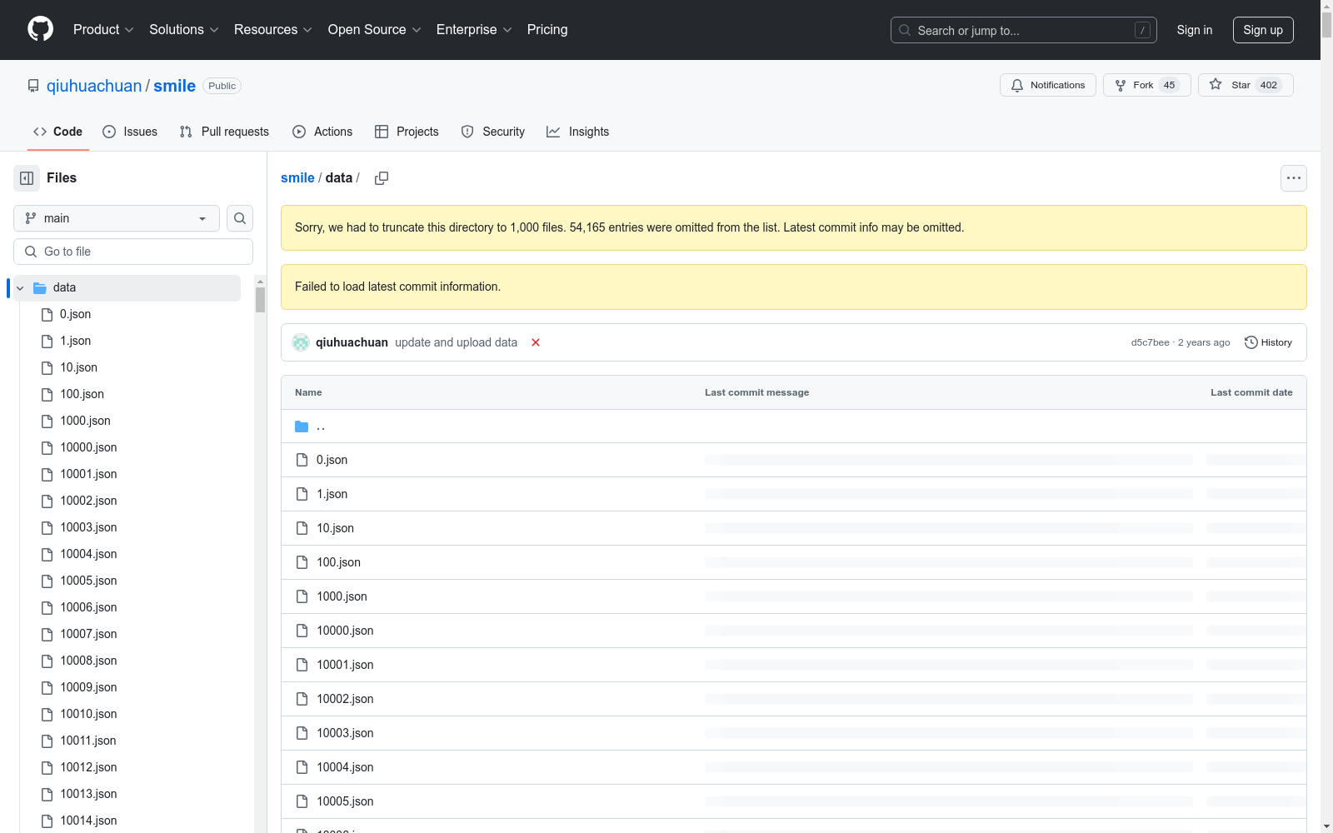Open the Pull requests tab
The height and width of the screenshot is (833, 1333).
(224, 132)
